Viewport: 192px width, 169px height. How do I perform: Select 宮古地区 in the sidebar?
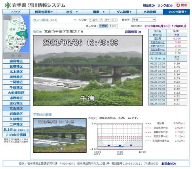(16, 108)
